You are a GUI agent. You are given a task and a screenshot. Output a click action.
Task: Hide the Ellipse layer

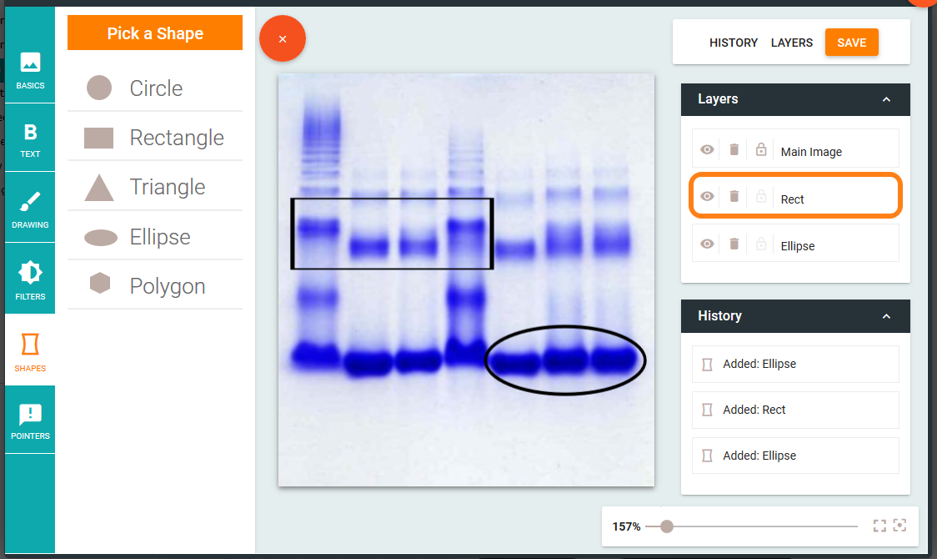coord(707,244)
